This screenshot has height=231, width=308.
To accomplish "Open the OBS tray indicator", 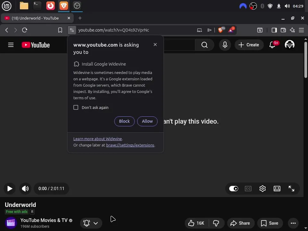I will 253,6.
